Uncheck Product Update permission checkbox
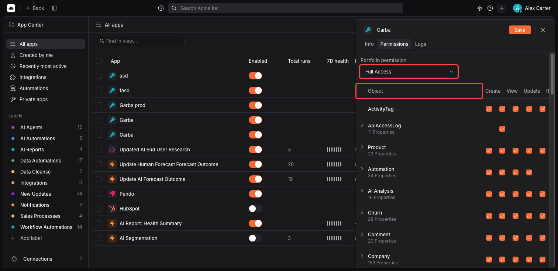The image size is (558, 271). (x=516, y=151)
